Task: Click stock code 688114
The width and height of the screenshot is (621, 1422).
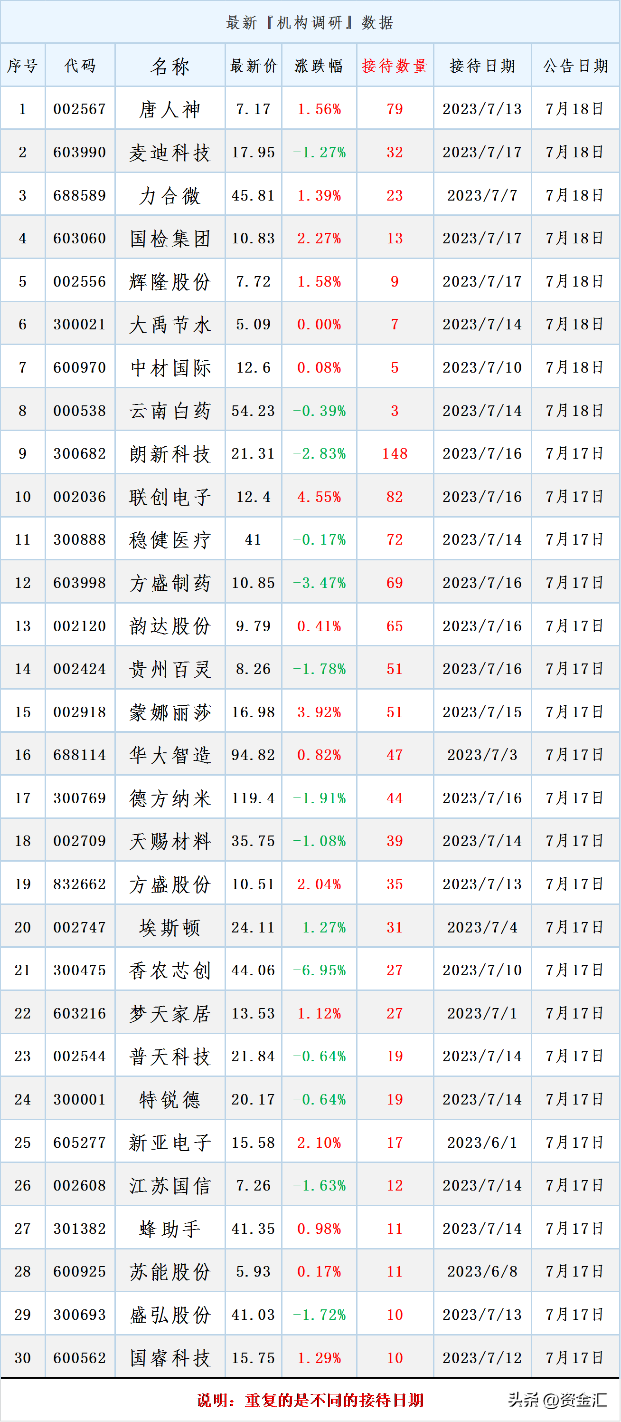Action: [x=80, y=755]
